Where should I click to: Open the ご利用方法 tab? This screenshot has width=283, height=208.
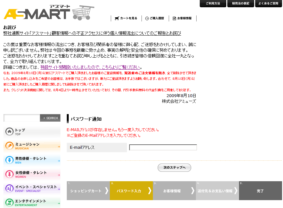213,3
